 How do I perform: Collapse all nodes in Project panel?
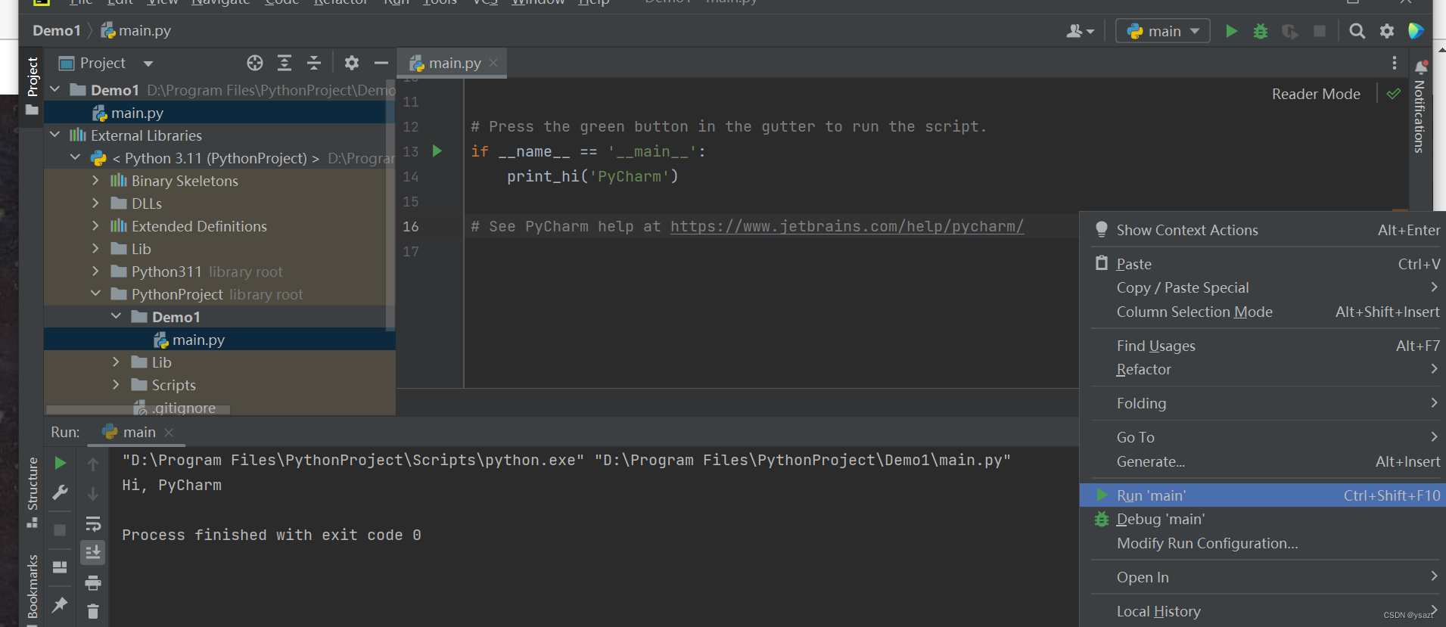pyautogui.click(x=314, y=63)
